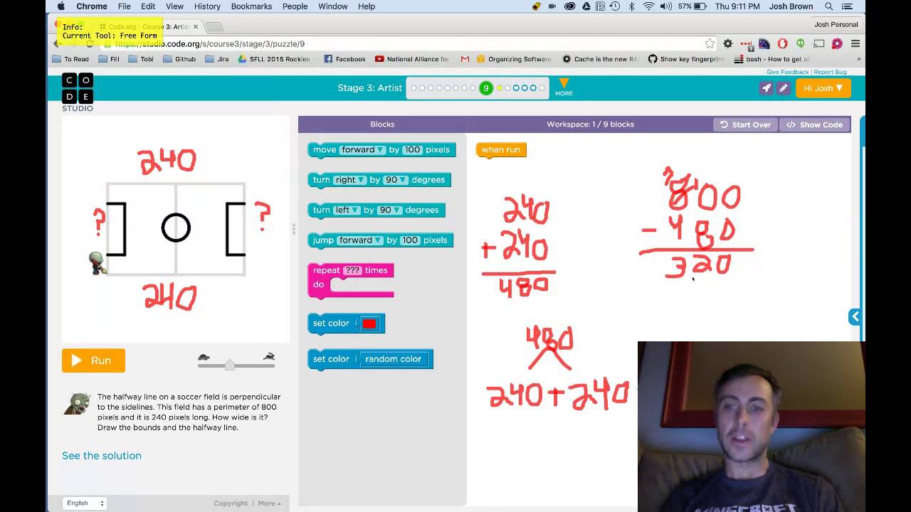Open the 90 dropdown in turn right block
Viewport: 911px width, 512px height.
pyautogui.click(x=396, y=180)
